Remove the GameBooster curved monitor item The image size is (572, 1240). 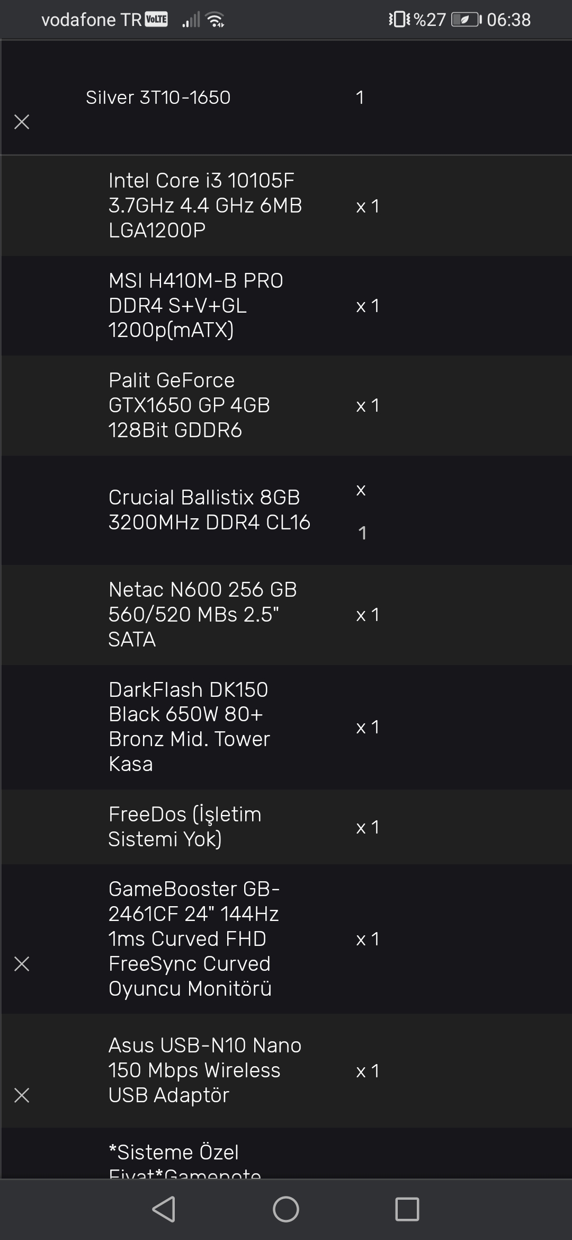click(22, 964)
